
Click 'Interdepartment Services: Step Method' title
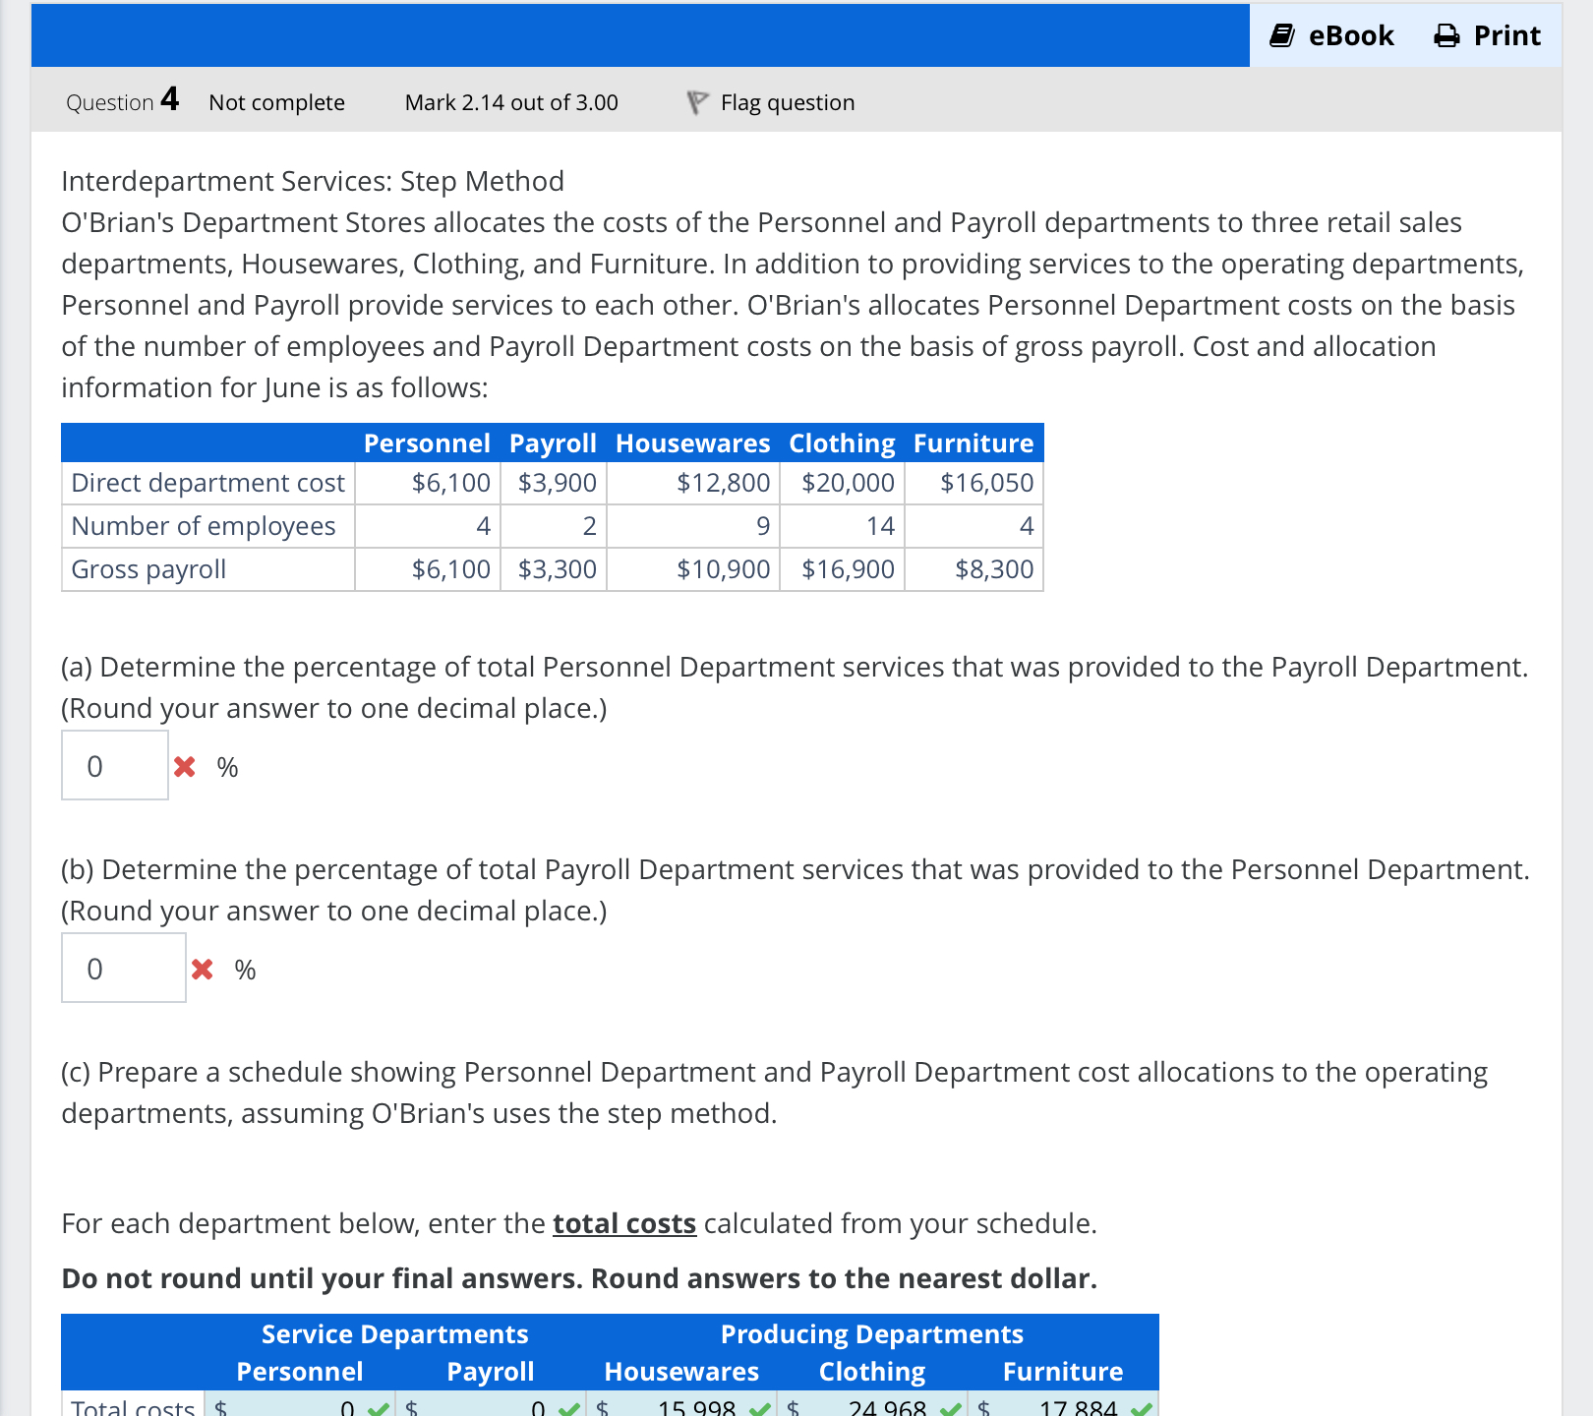point(313,181)
